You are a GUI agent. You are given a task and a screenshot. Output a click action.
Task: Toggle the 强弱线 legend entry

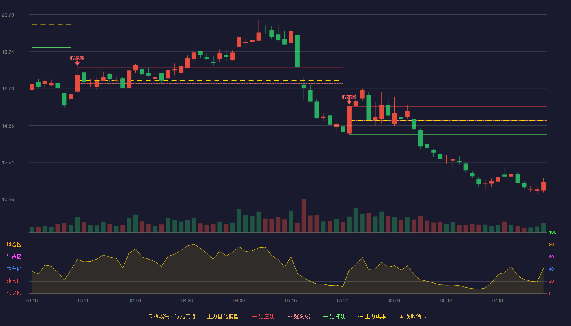(299, 316)
